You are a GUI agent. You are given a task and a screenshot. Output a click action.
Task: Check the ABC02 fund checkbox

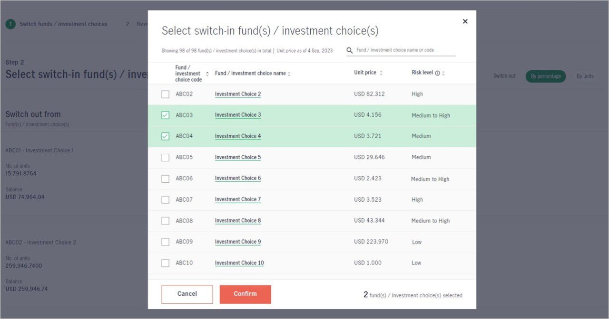pos(165,94)
